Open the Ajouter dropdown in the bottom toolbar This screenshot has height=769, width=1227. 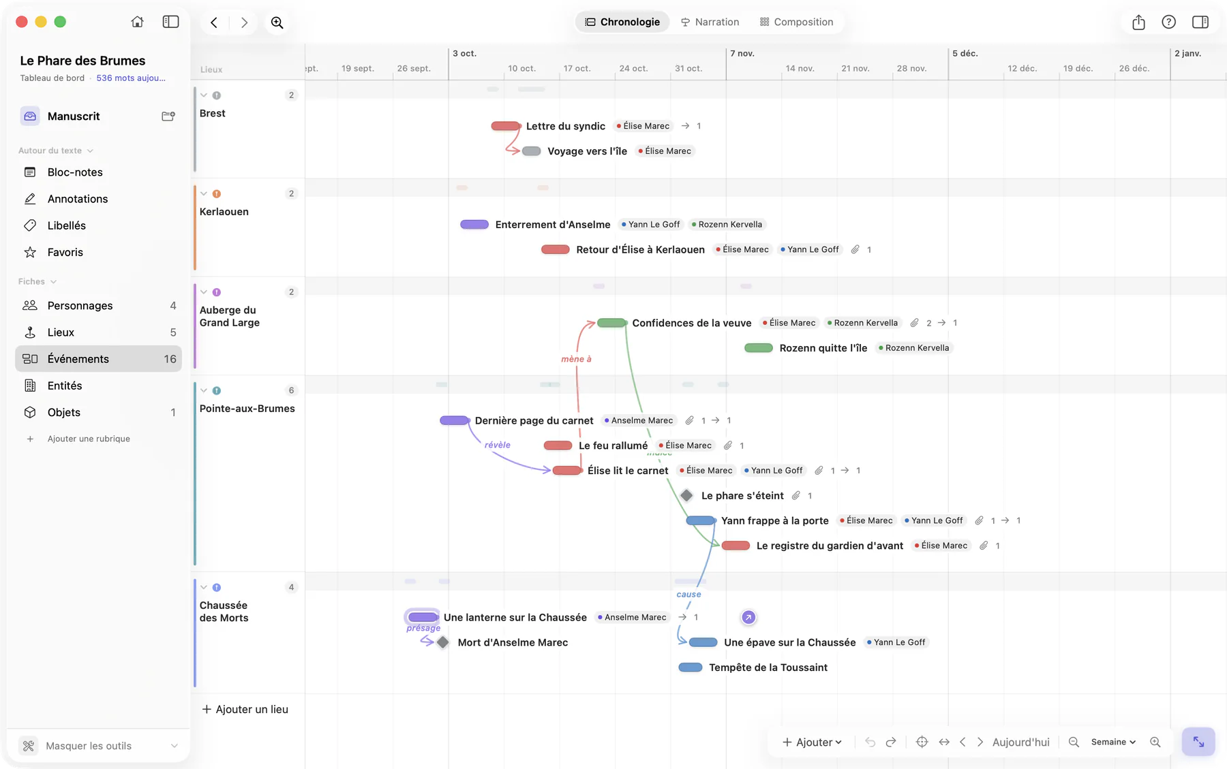tap(812, 742)
